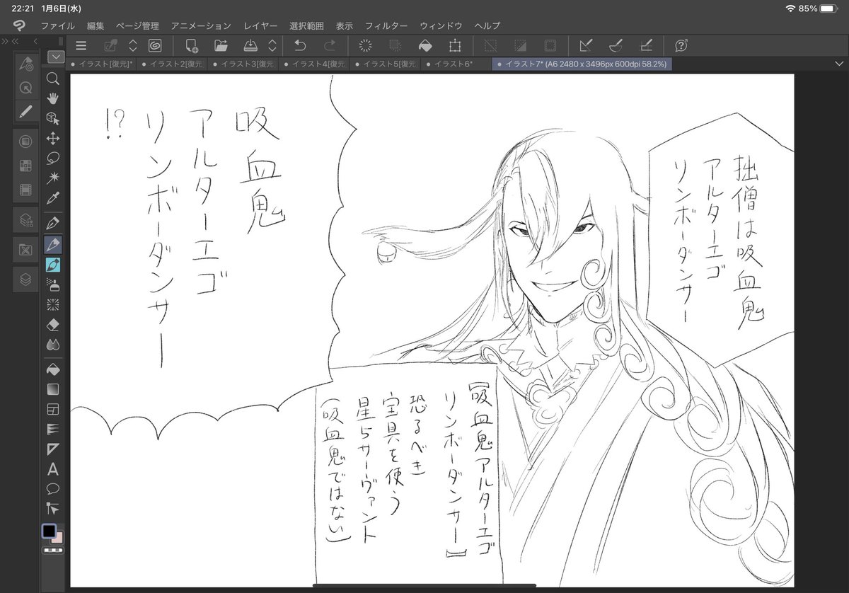Select the highlighted Pencil tool
This screenshot has height=593, width=849.
coord(52,245)
